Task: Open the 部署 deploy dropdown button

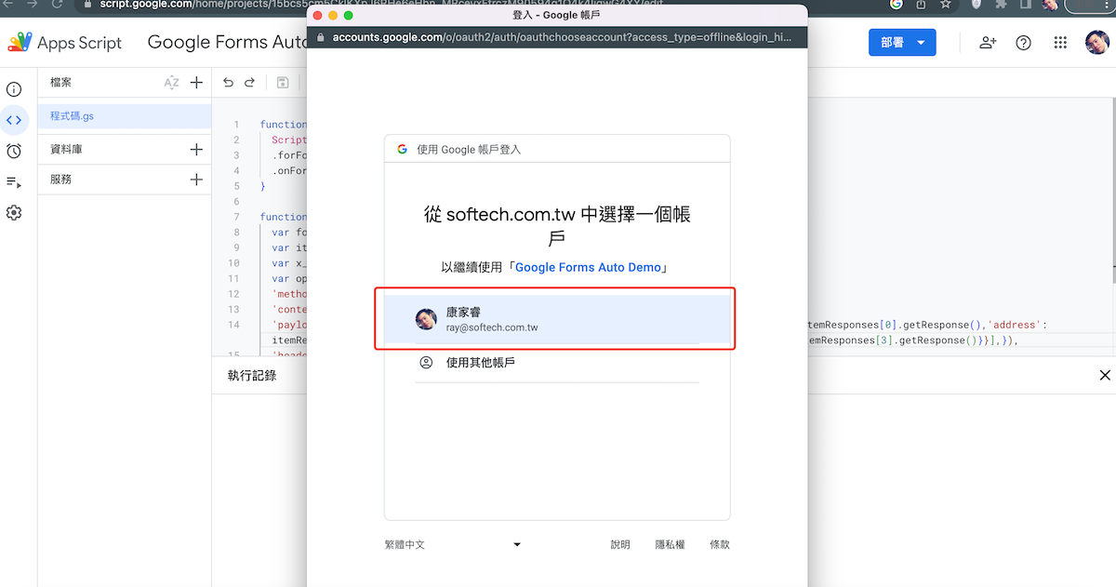Action: pos(902,43)
